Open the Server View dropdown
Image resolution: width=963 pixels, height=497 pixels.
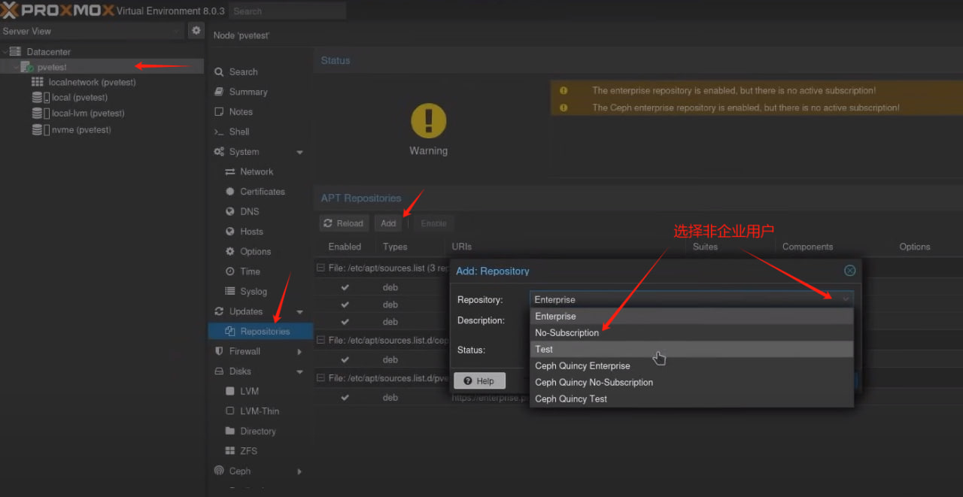[x=176, y=31]
